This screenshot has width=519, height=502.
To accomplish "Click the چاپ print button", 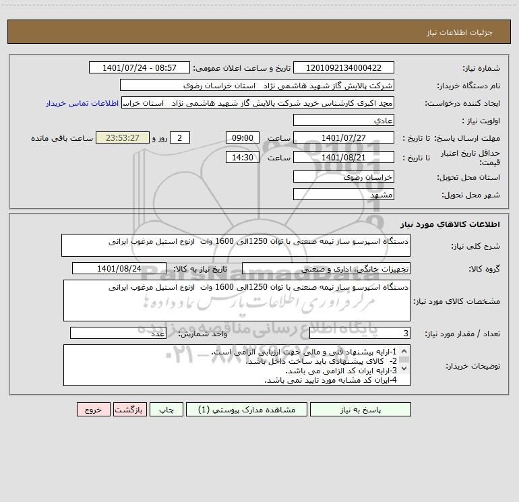I will (166, 410).
